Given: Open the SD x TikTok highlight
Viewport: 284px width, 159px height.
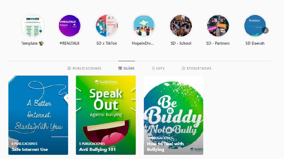Looking at the screenshot, I should coord(107,26).
